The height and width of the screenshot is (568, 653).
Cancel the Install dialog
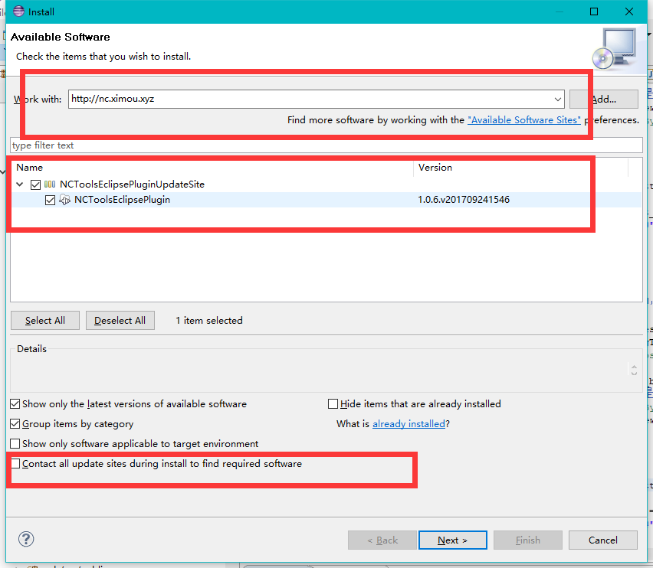603,540
